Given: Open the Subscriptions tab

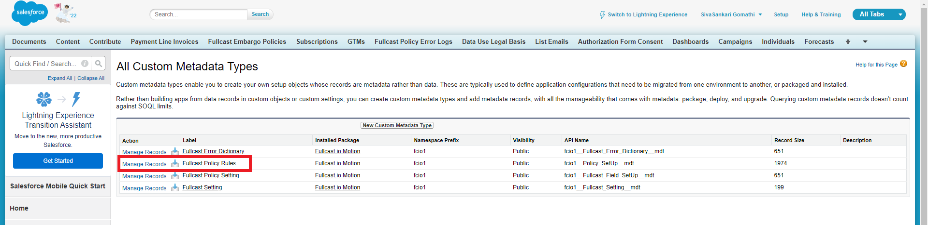Looking at the screenshot, I should tap(317, 41).
